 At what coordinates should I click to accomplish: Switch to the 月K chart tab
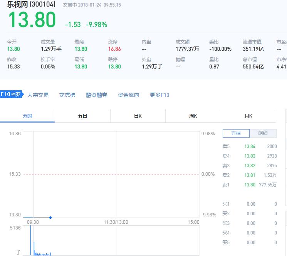(x=248, y=116)
